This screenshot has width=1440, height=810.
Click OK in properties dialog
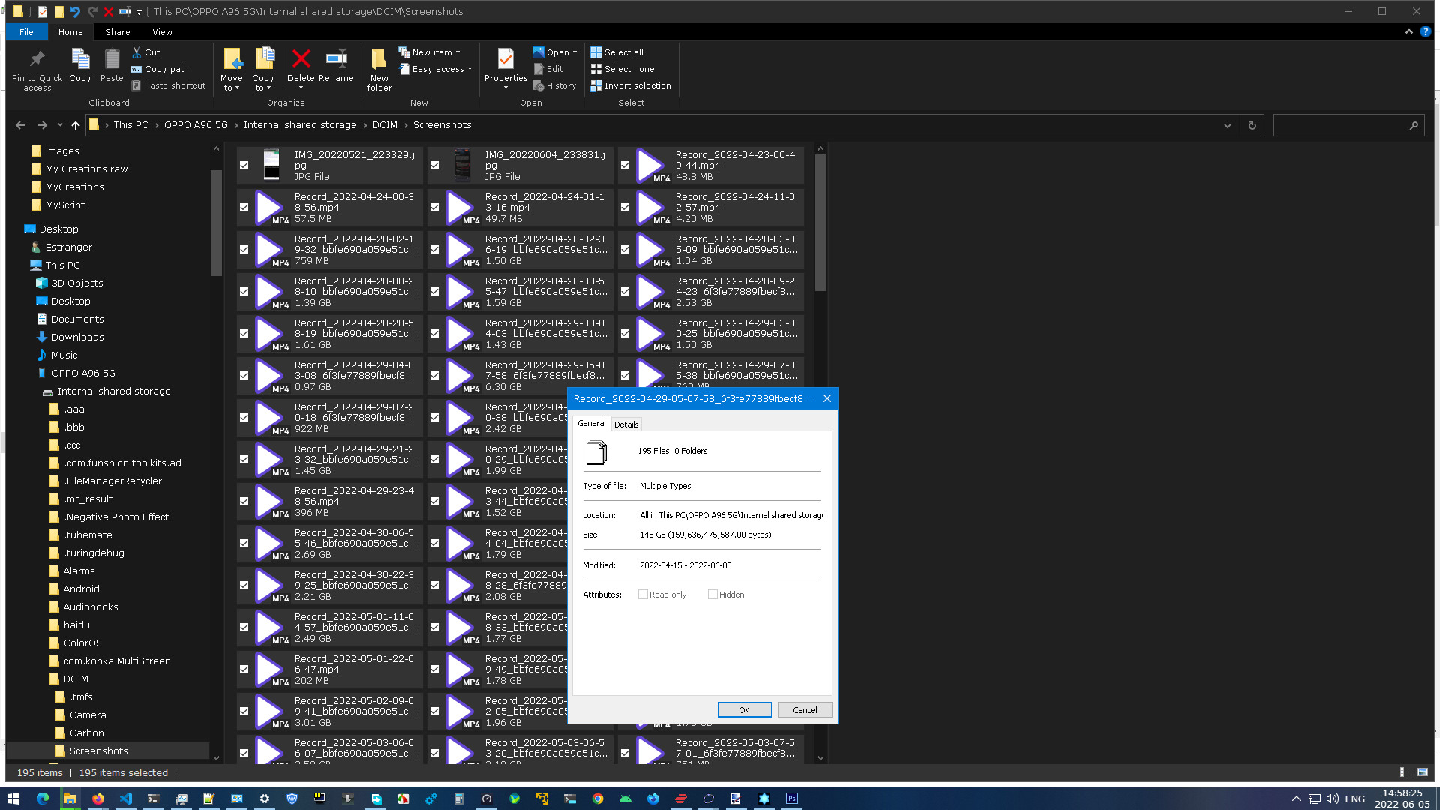point(745,710)
